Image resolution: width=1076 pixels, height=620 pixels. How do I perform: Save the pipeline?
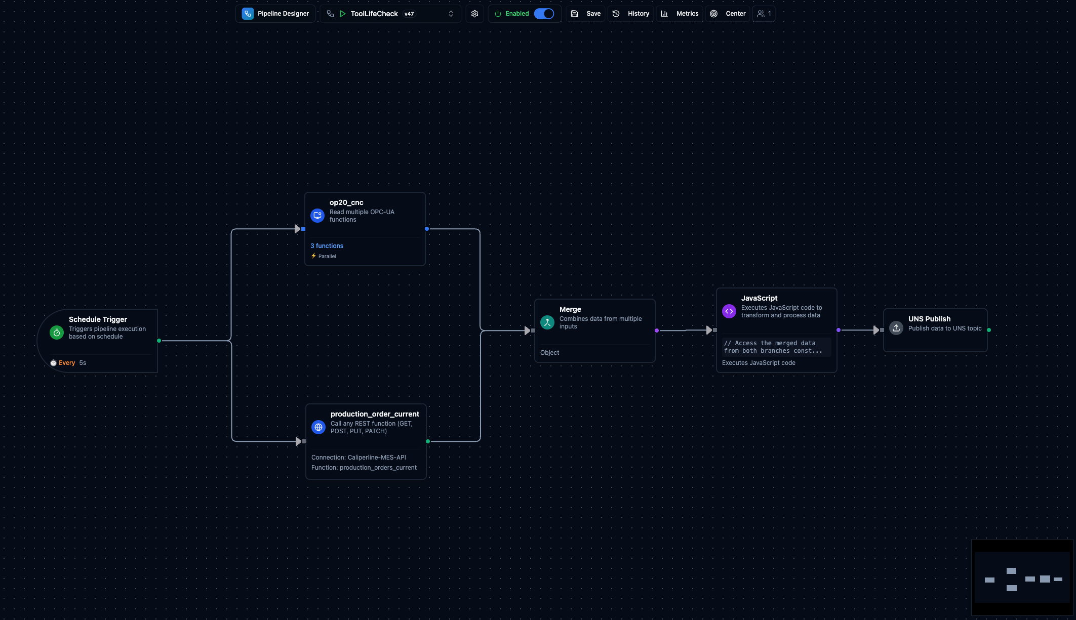(586, 14)
